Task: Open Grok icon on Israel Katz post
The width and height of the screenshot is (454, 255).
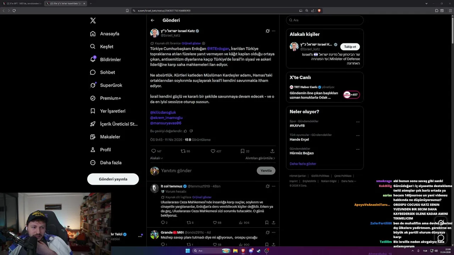Action: 268,31
